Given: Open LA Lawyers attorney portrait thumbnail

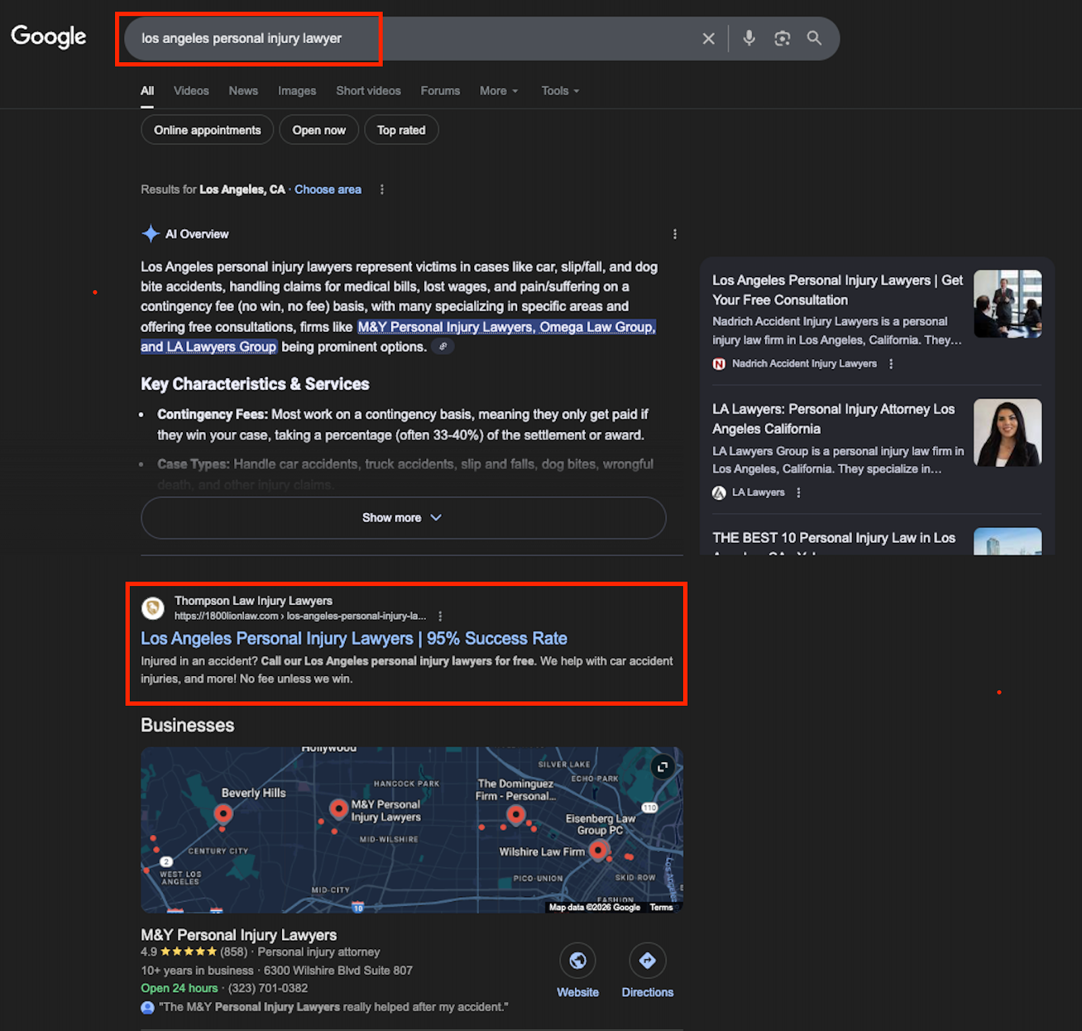Looking at the screenshot, I should (1008, 433).
